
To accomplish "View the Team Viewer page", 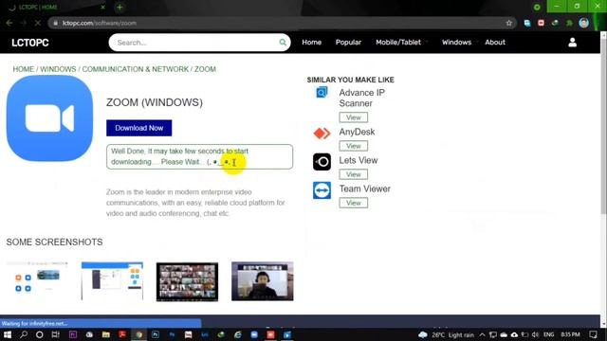I will point(354,203).
